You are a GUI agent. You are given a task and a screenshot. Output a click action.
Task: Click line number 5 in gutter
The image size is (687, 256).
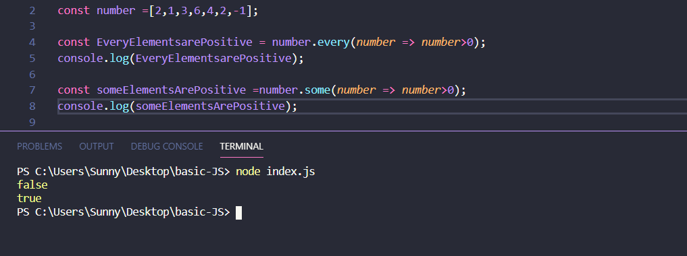tap(32, 58)
